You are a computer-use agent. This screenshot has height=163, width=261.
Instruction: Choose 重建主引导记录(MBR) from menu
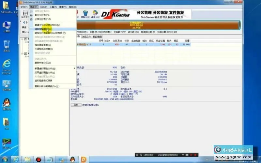tap(47, 25)
